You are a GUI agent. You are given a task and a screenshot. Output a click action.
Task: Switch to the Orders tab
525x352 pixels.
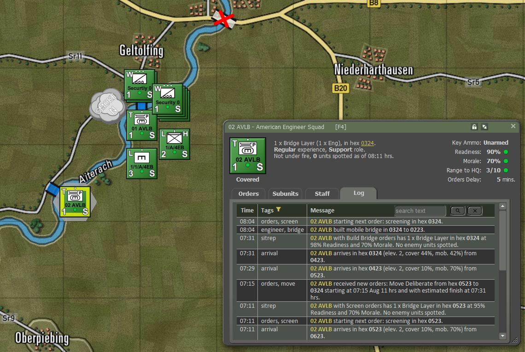[x=248, y=194]
